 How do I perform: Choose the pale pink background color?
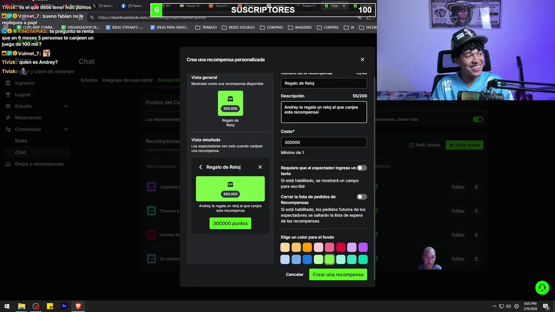pos(318,247)
